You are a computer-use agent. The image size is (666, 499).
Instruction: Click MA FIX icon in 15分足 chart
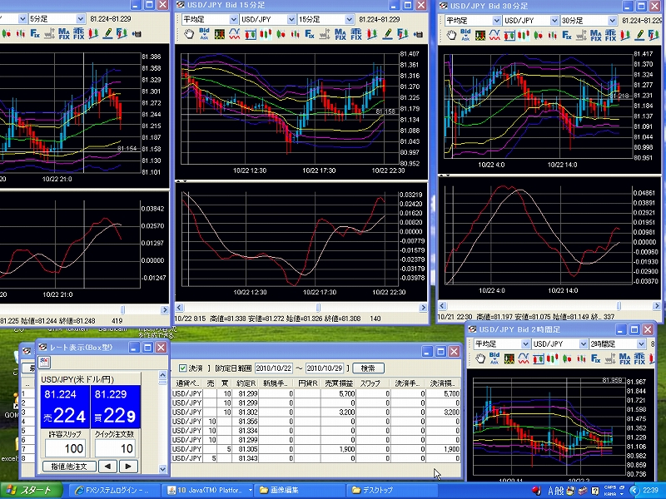pyautogui.click(x=340, y=34)
